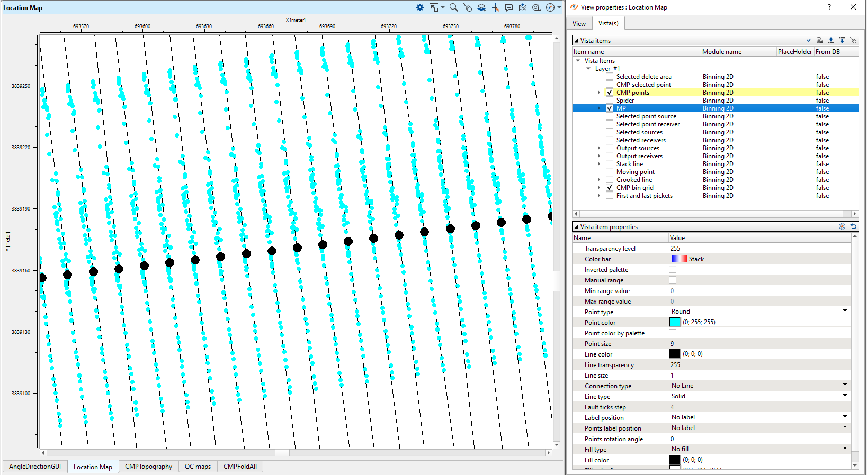
Task: Click the export map image icon
Action: coord(523,7)
